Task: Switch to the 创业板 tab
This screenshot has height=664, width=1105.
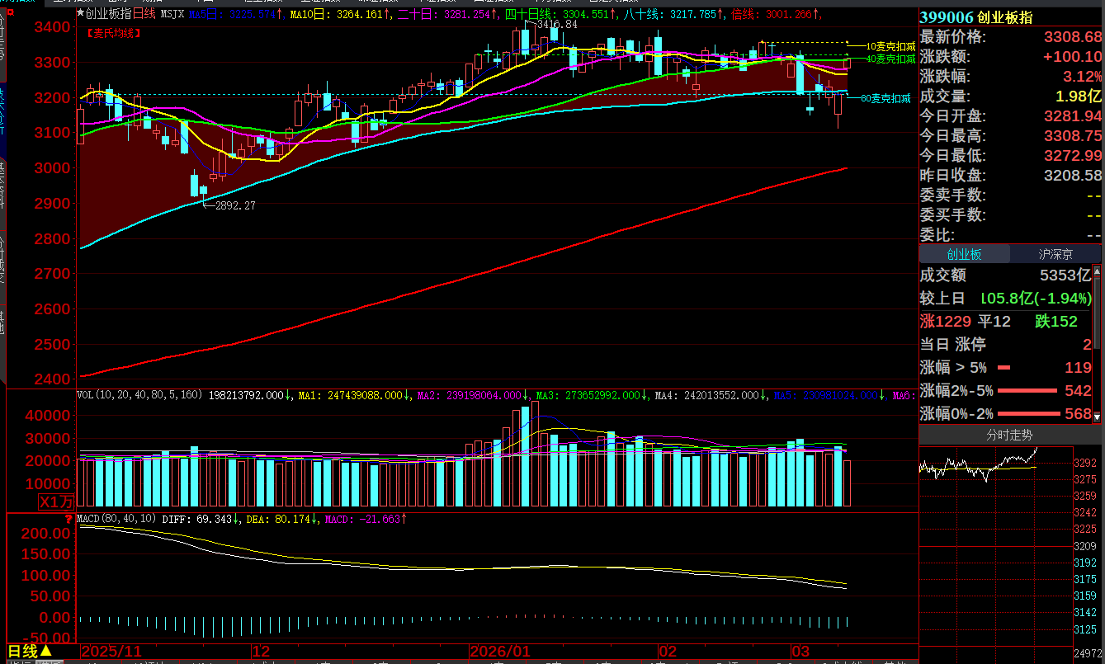Action: point(964,254)
